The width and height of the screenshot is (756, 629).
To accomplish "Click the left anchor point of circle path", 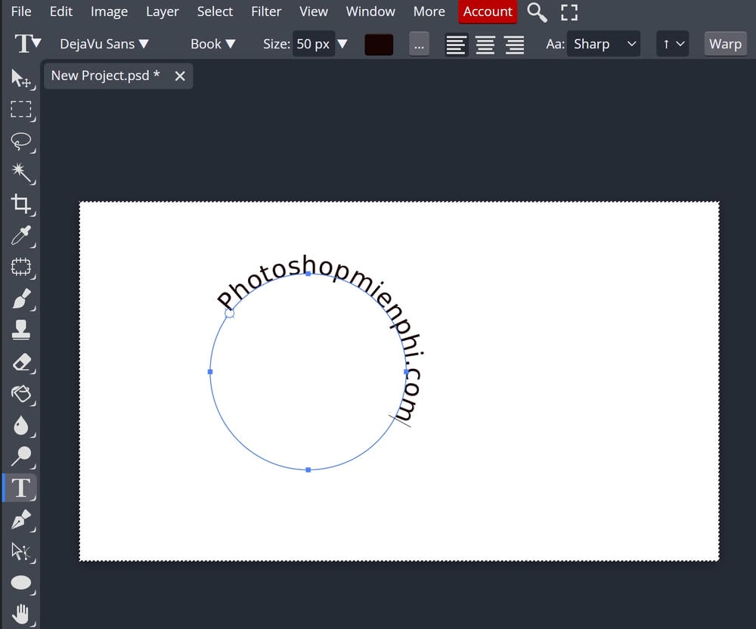I will [x=209, y=372].
